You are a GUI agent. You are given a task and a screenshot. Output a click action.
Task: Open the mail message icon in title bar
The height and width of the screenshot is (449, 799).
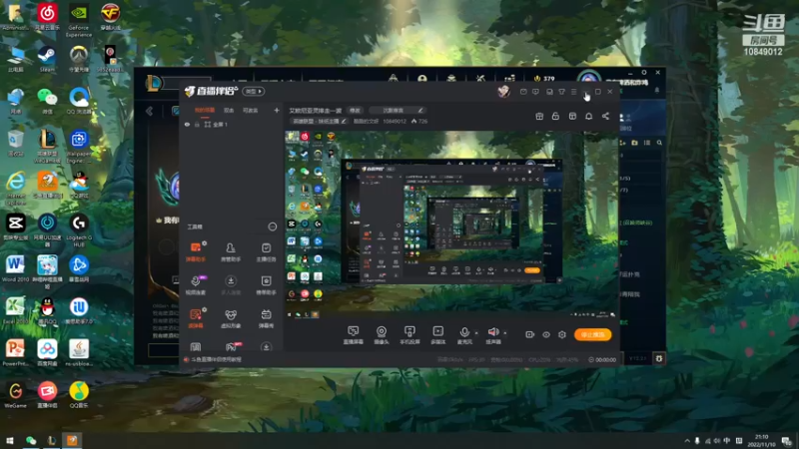pyautogui.click(x=523, y=92)
